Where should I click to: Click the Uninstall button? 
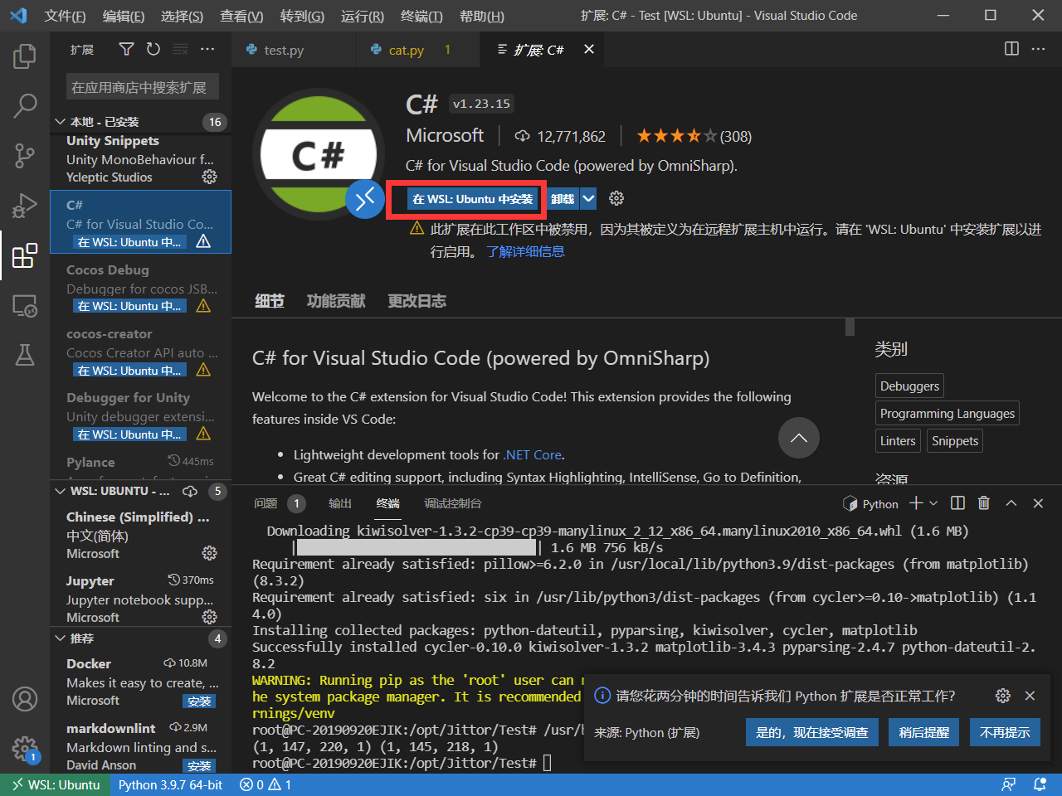[x=563, y=198]
